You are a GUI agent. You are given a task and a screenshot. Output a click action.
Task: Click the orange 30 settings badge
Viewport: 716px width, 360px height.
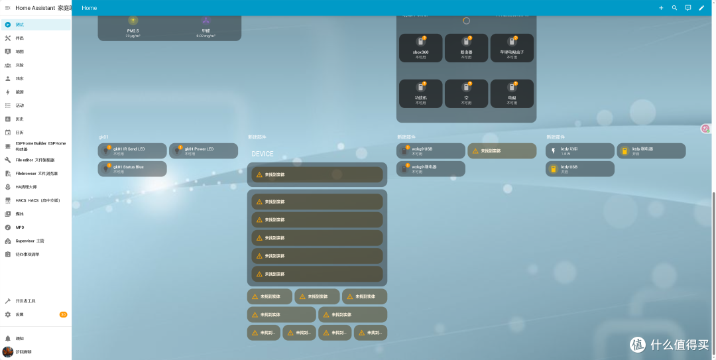63,315
